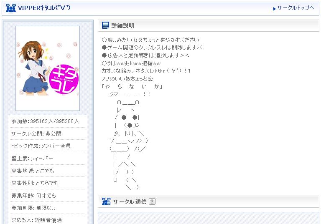Select the 詳細説明 section header

209,26
